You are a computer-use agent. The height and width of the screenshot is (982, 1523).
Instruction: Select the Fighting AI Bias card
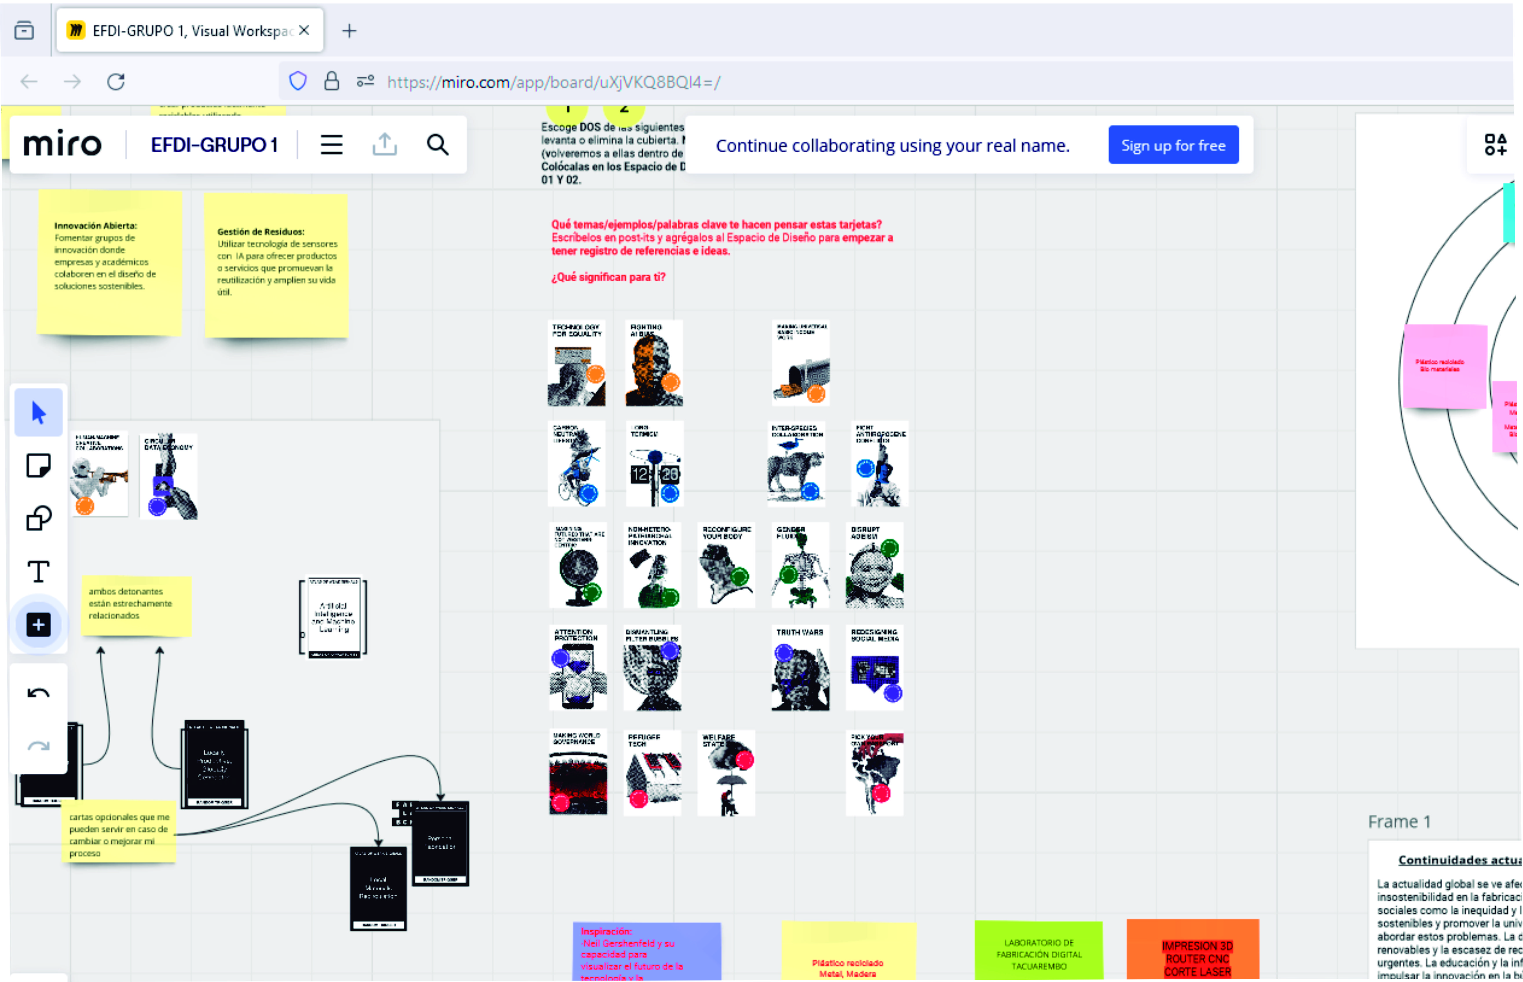click(654, 363)
